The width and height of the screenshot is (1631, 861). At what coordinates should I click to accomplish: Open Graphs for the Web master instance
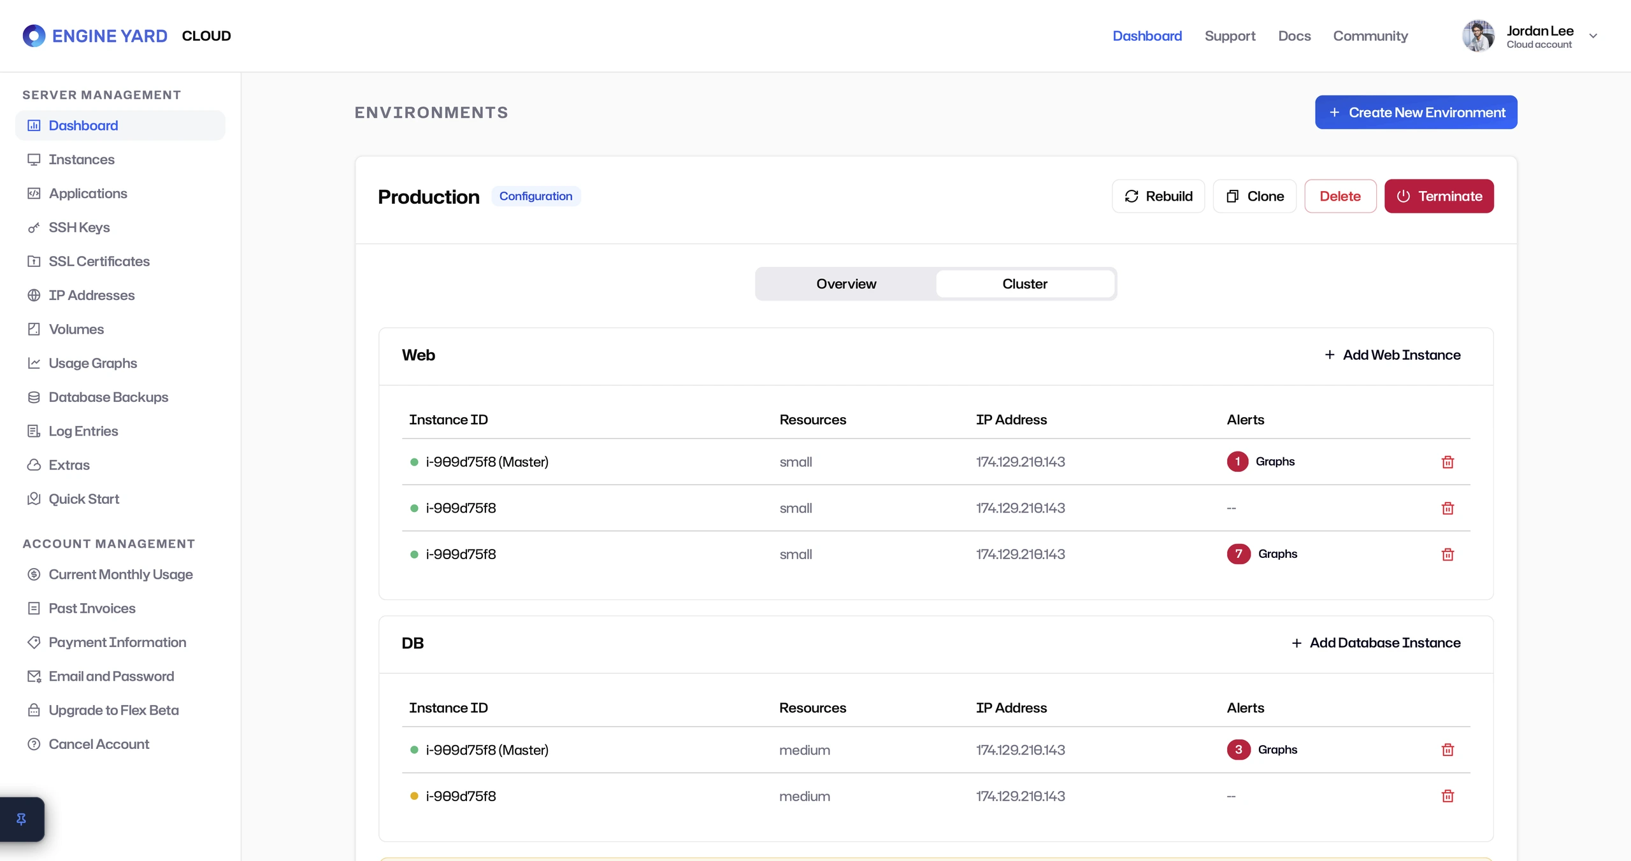[1275, 461]
